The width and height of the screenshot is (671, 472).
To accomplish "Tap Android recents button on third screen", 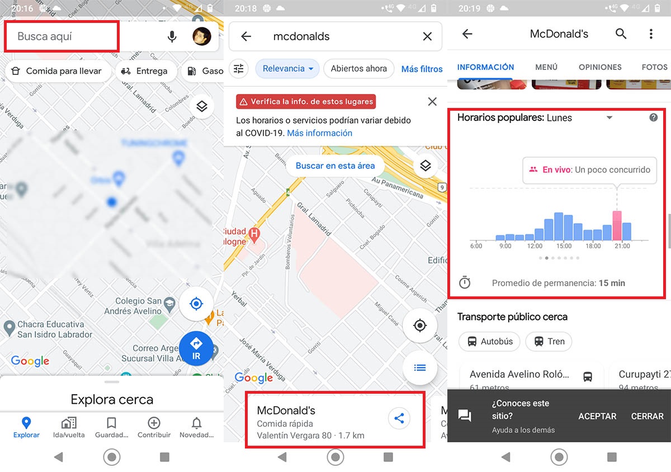I will [x=612, y=457].
